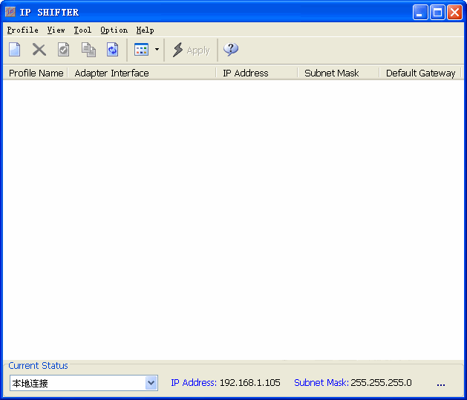This screenshot has width=467, height=400.
Task: Click the ellipsis more details button
Action: [440, 384]
